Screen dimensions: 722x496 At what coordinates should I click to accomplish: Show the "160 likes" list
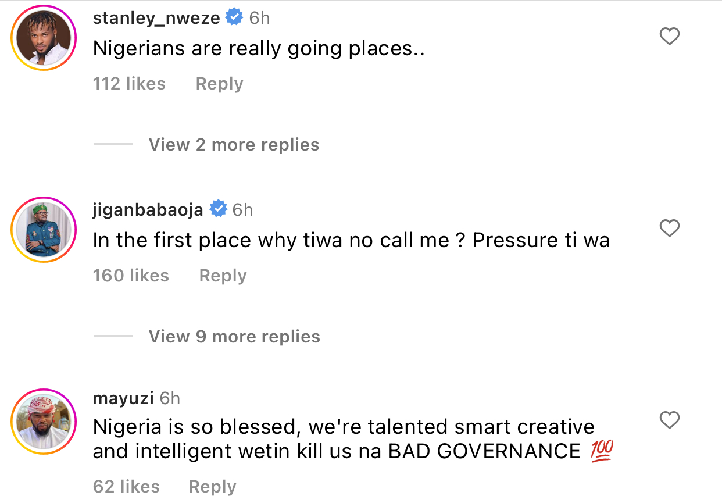pyautogui.click(x=131, y=276)
